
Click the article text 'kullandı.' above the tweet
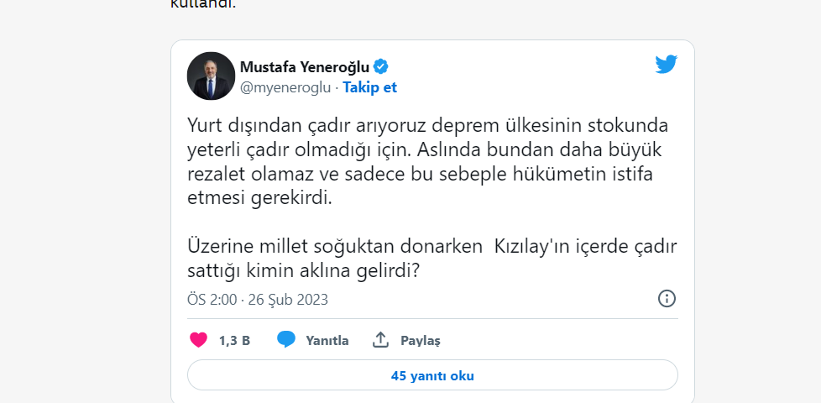click(x=203, y=5)
